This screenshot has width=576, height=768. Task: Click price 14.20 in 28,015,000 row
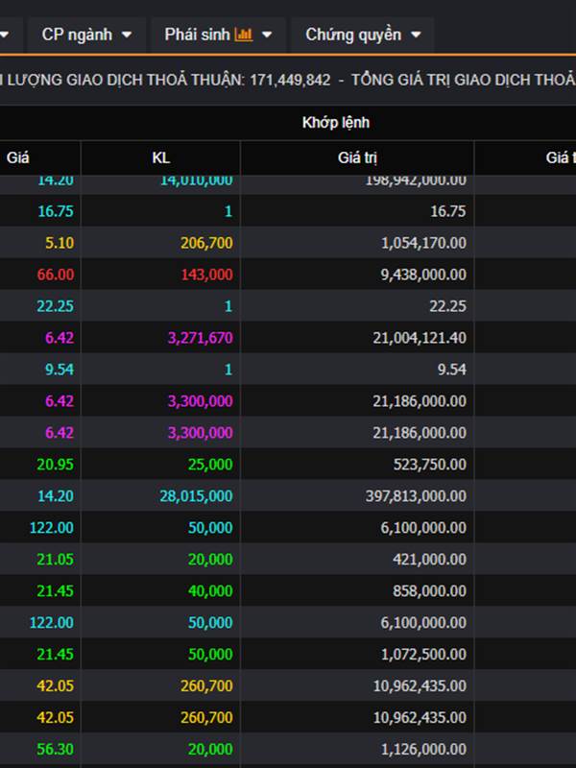click(x=56, y=496)
